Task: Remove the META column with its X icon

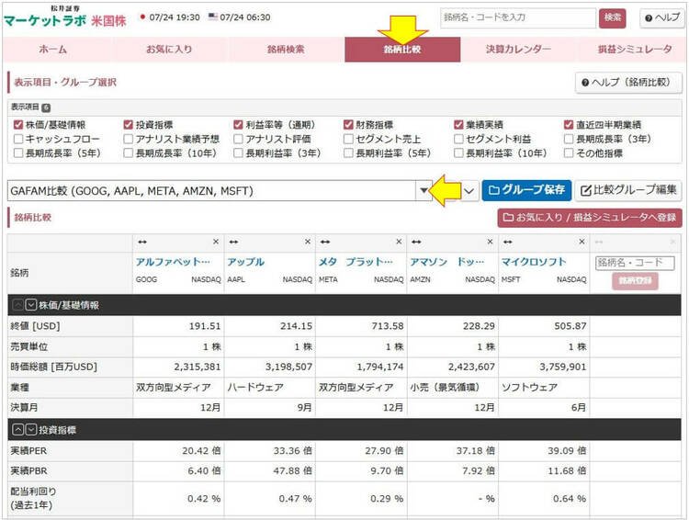Action: 399,242
